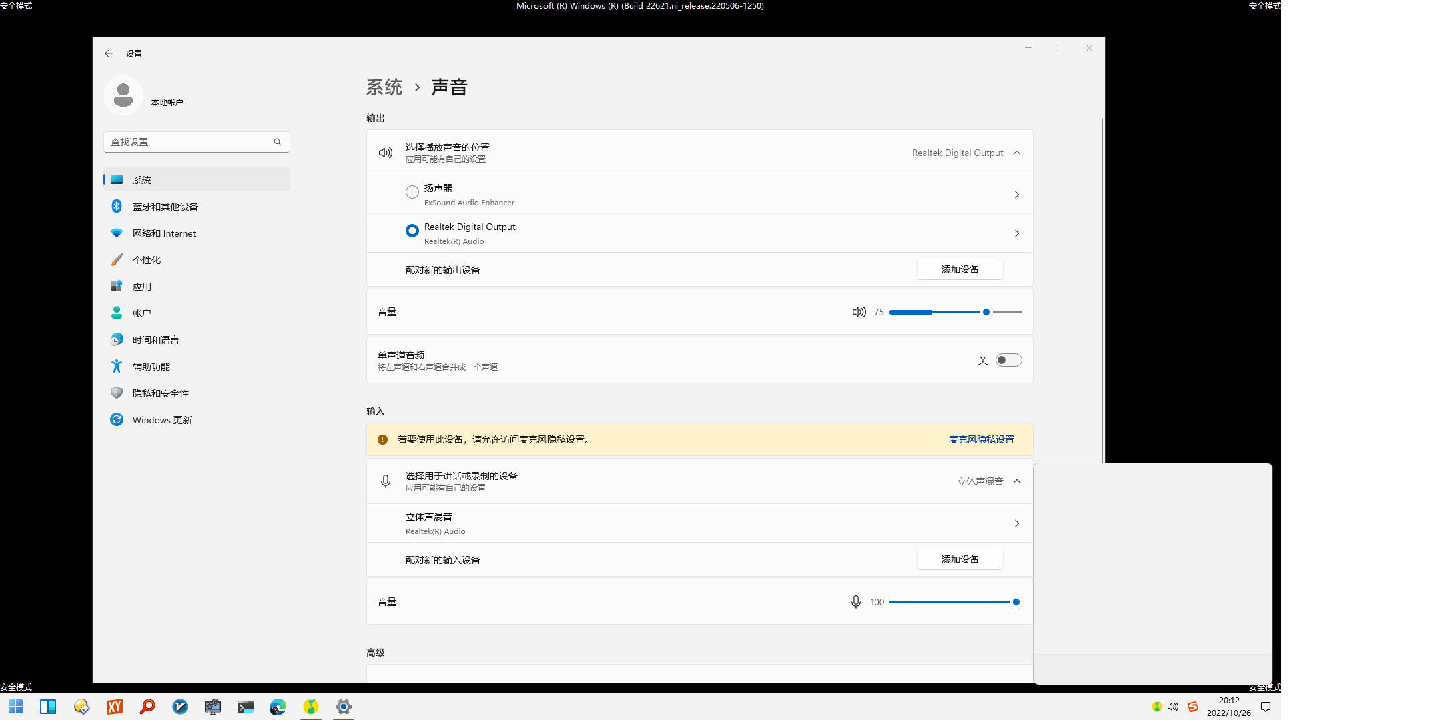Click the taskbar volume tray icon
The width and height of the screenshot is (1456, 720).
1173,707
